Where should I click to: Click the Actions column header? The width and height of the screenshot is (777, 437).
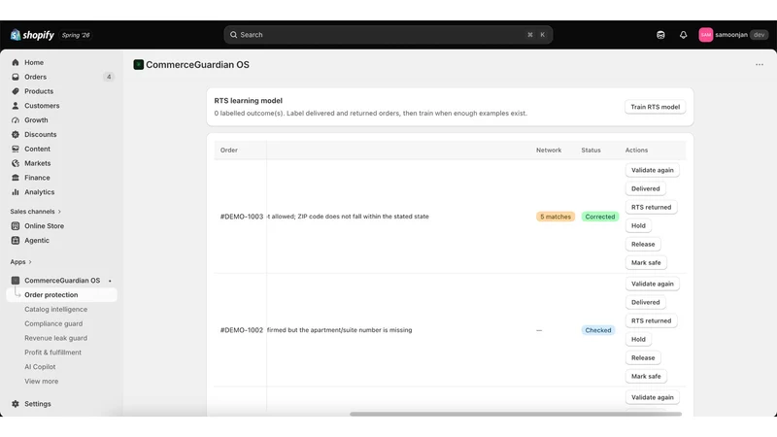click(636, 151)
